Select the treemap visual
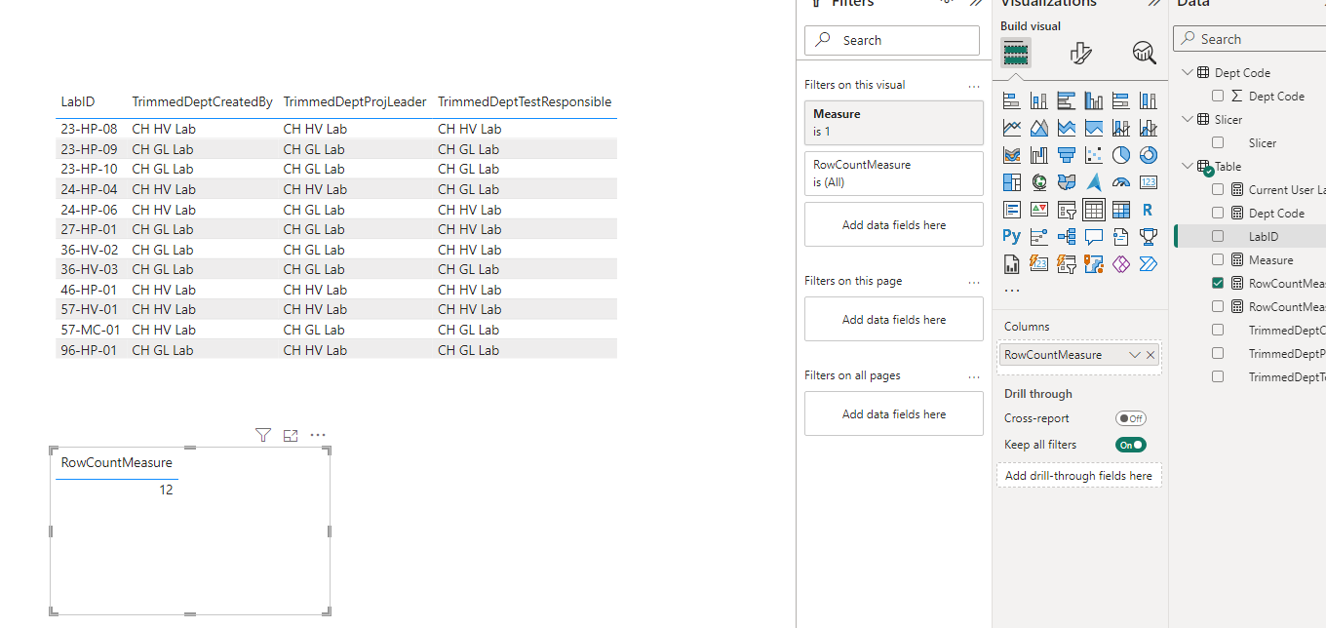Screen dimensions: 1326x628 tap(1011, 182)
